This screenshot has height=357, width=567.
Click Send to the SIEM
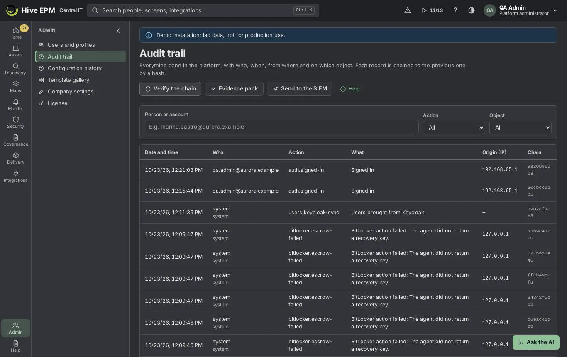pyautogui.click(x=300, y=89)
